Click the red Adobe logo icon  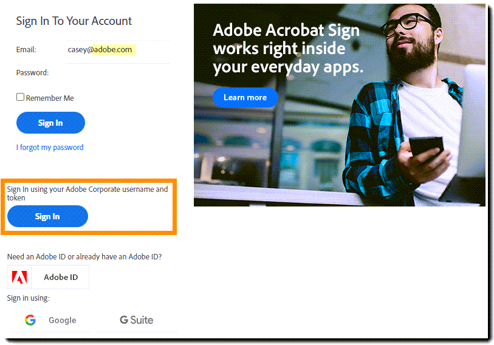(19, 277)
